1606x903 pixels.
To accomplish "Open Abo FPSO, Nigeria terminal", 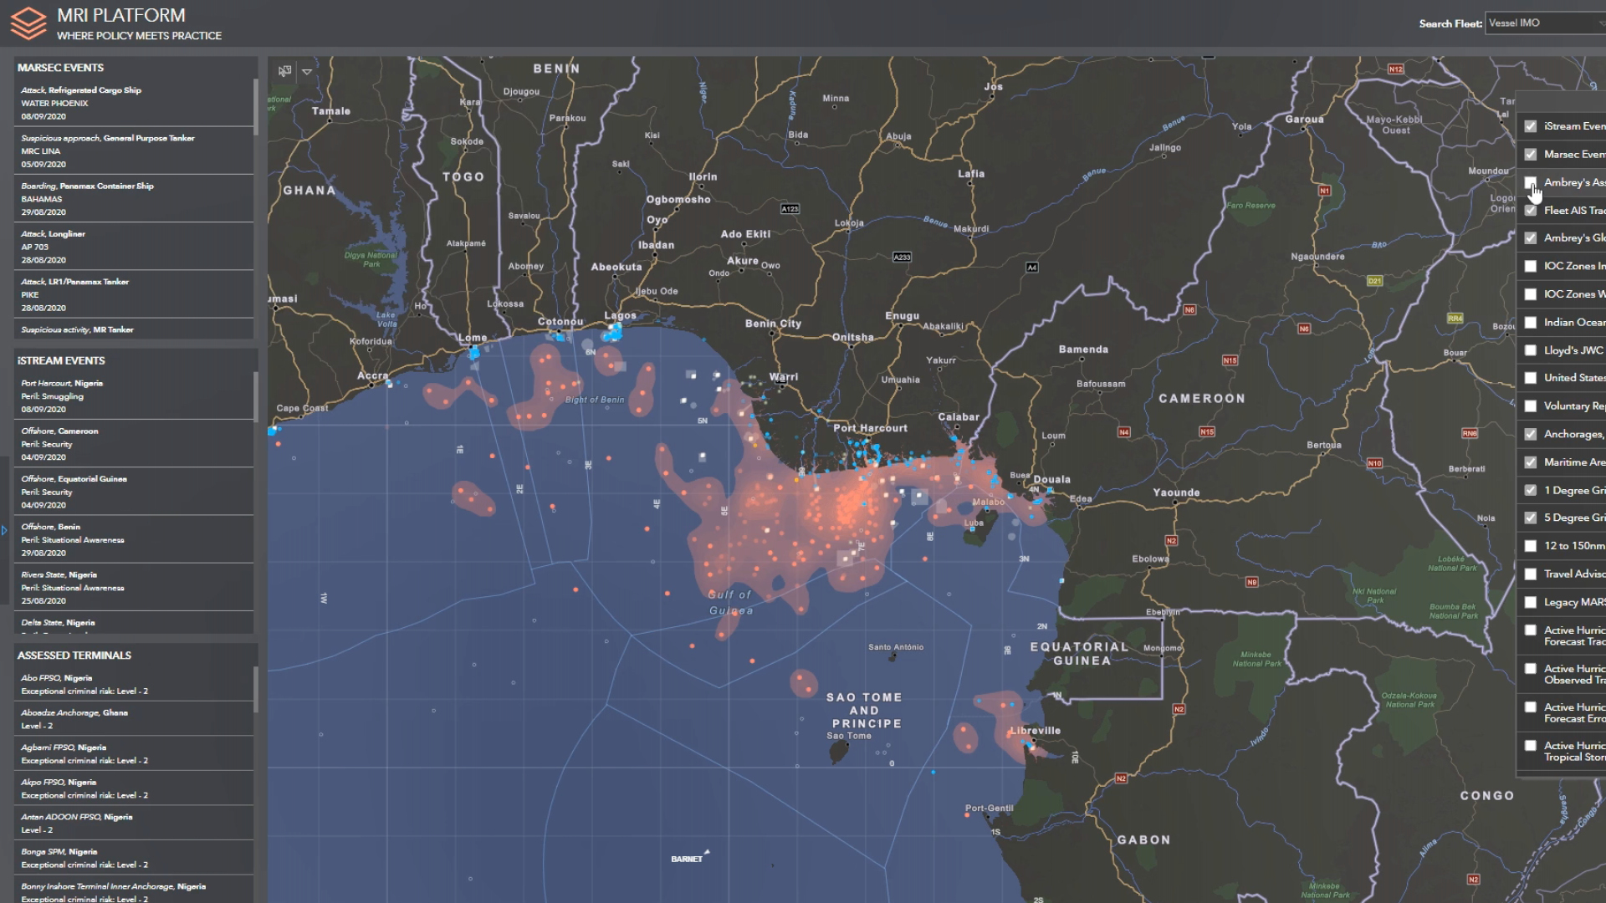I will (x=133, y=684).
